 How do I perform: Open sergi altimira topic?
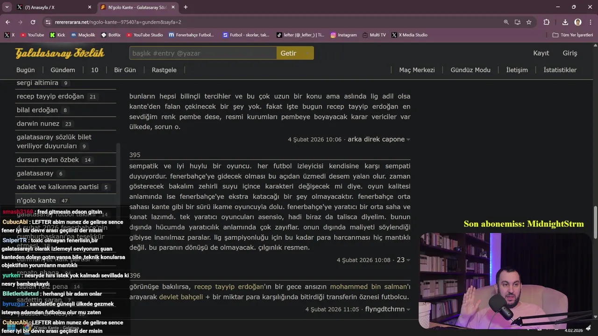[x=37, y=83]
